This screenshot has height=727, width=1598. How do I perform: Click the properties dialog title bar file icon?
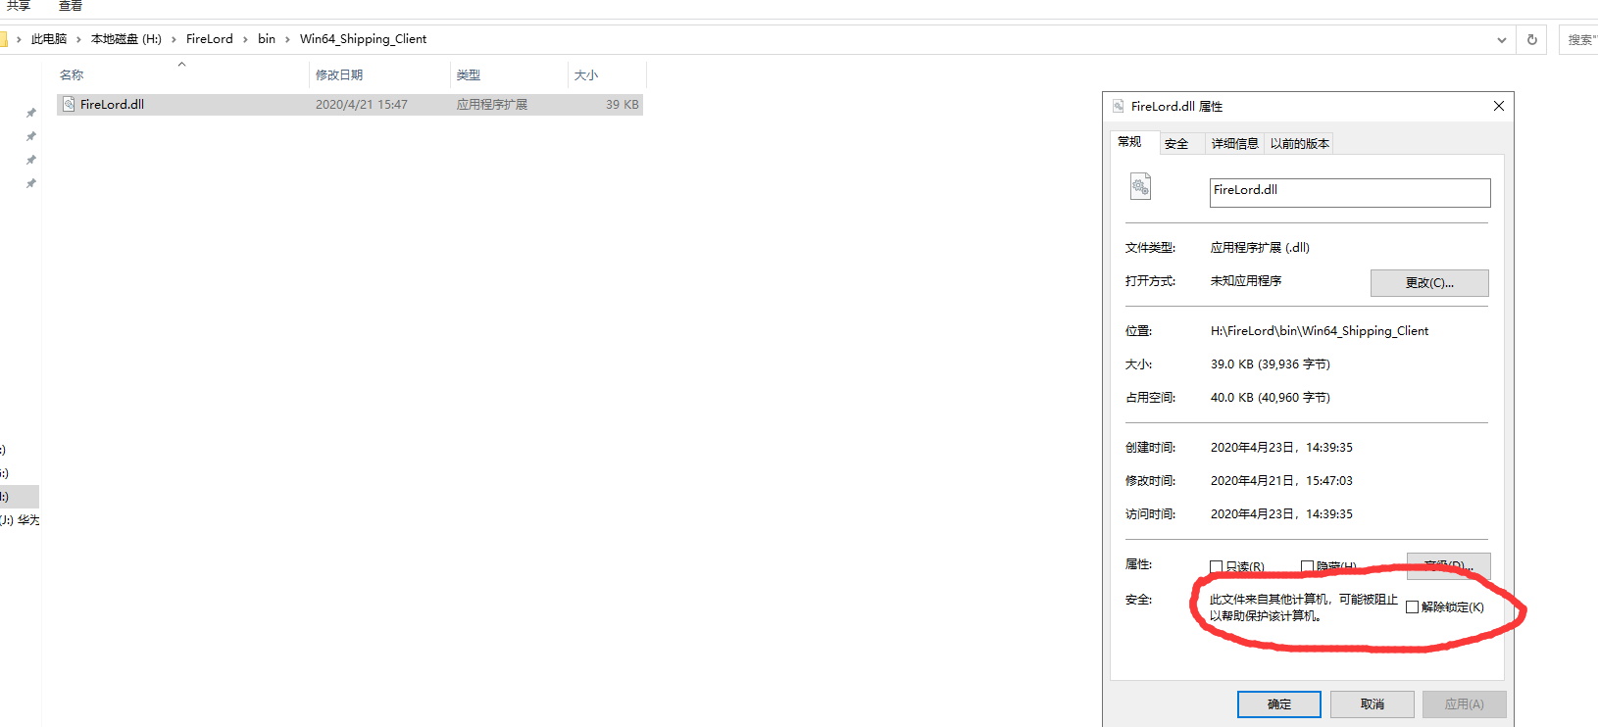[x=1118, y=106]
